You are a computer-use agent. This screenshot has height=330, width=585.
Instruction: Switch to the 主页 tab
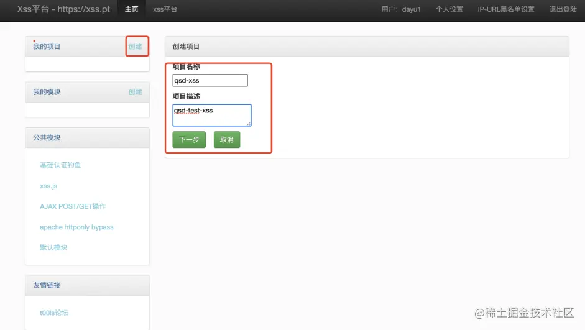click(x=131, y=9)
